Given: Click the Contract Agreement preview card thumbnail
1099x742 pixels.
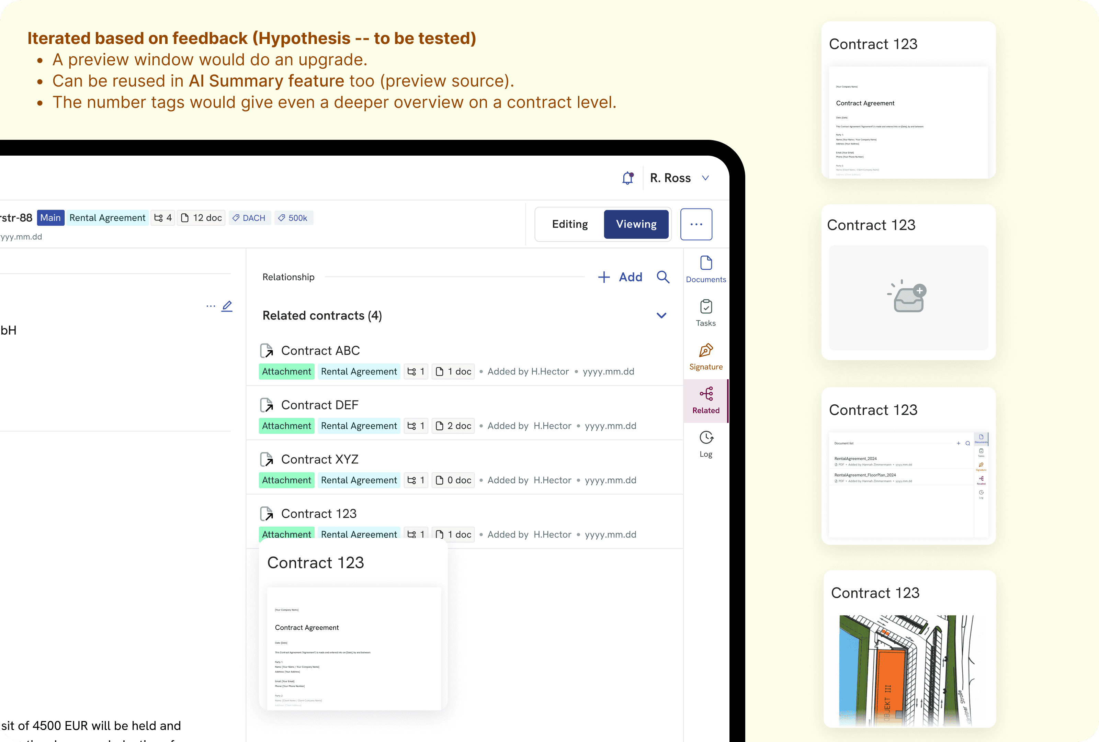Looking at the screenshot, I should 908,123.
